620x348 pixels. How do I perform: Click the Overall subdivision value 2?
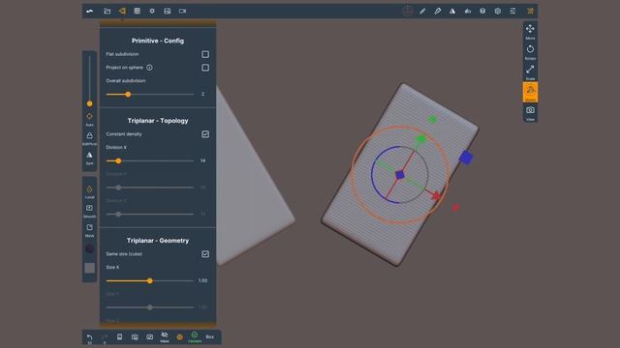coord(202,95)
